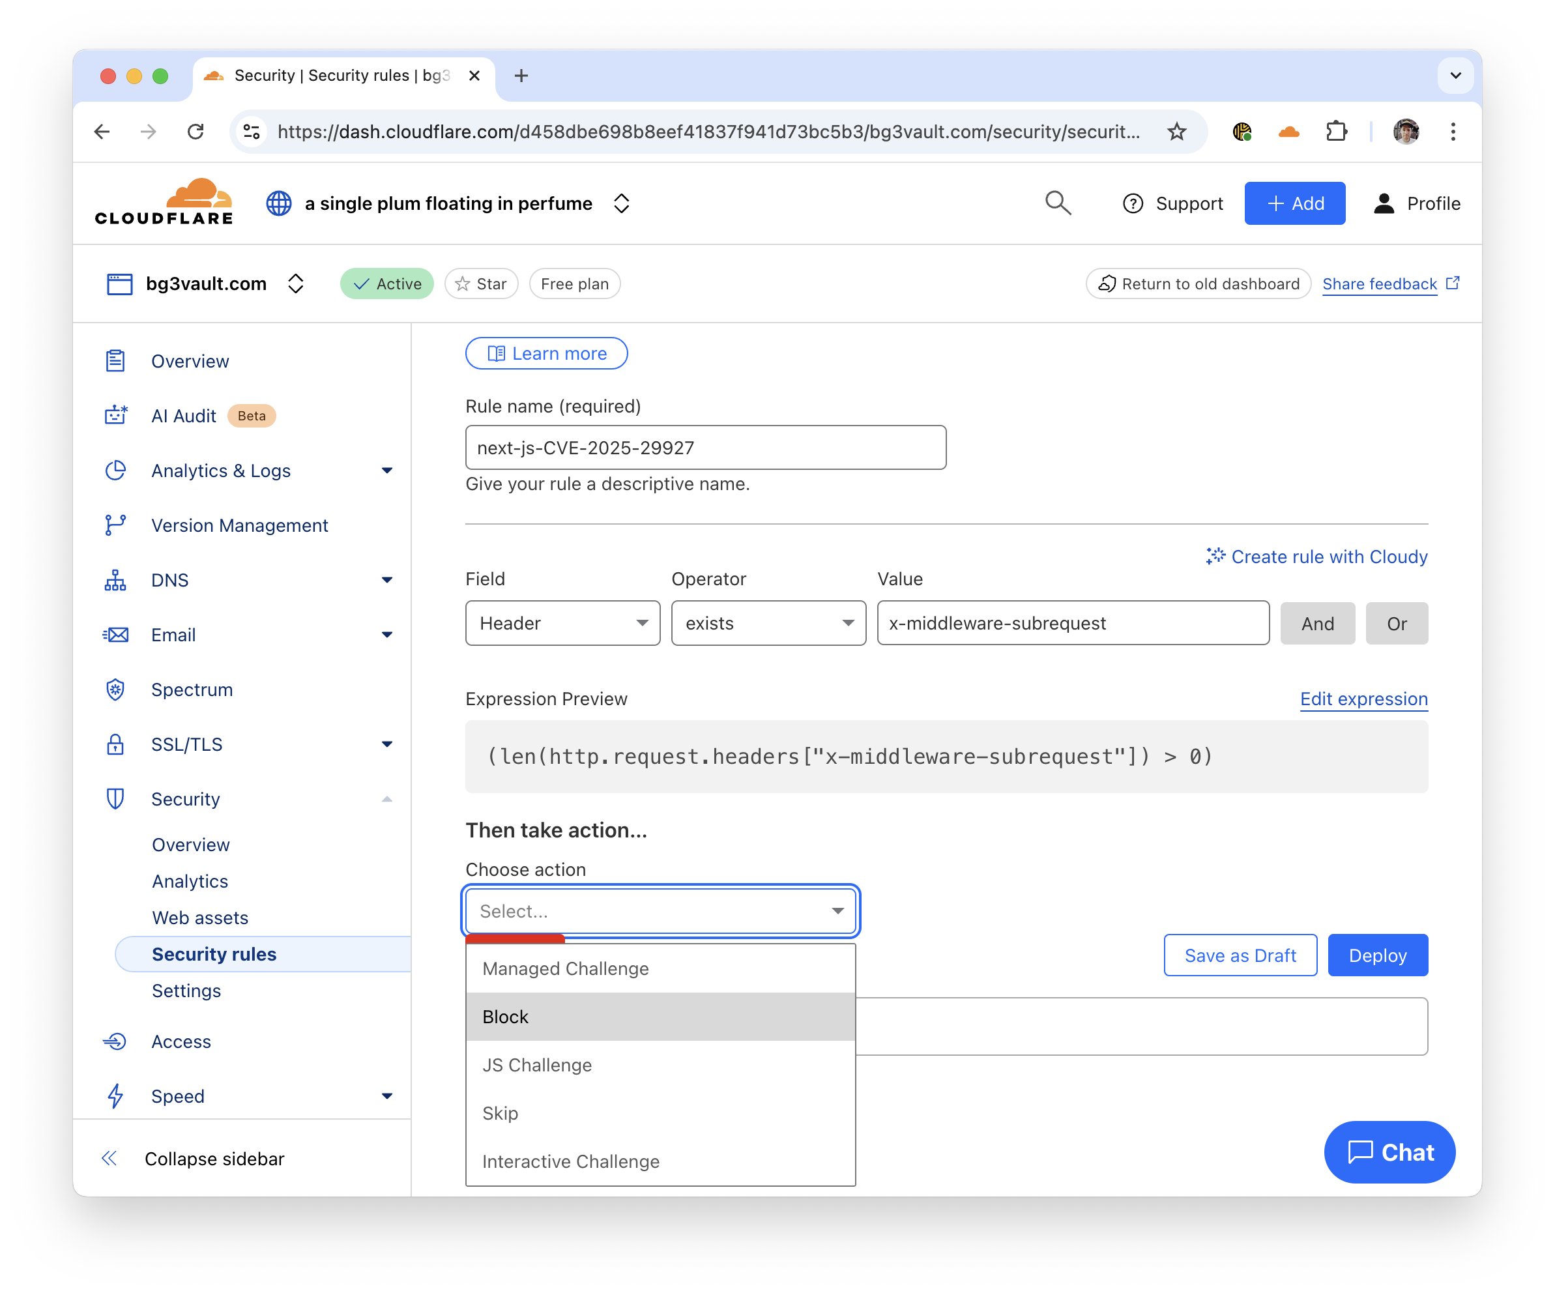Expand the Speed section arrow

pyautogui.click(x=386, y=1096)
